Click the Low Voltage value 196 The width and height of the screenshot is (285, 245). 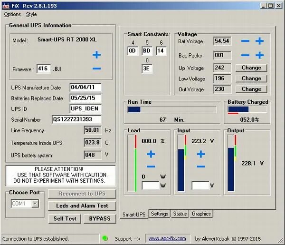222,78
